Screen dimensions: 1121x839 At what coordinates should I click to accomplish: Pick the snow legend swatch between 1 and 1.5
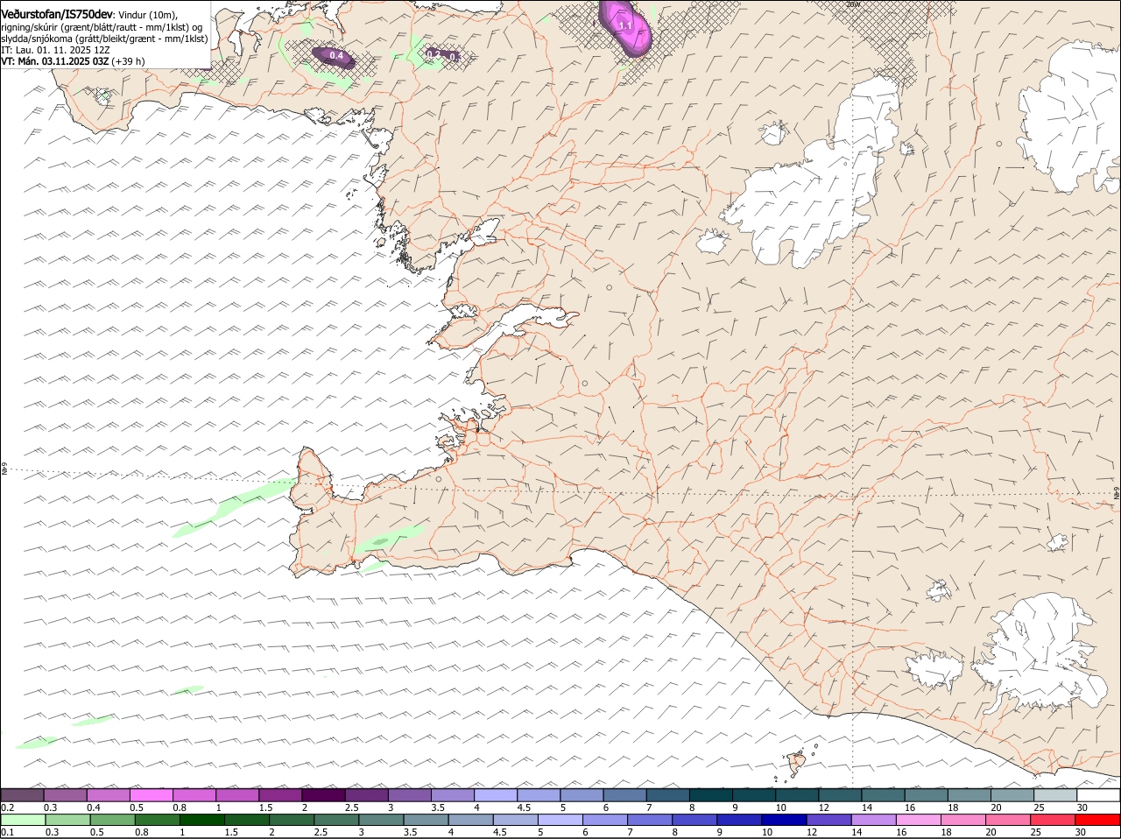click(236, 794)
